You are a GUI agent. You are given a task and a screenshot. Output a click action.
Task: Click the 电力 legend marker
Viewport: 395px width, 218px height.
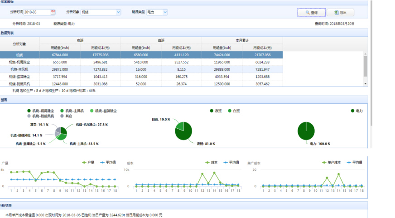point(353,111)
